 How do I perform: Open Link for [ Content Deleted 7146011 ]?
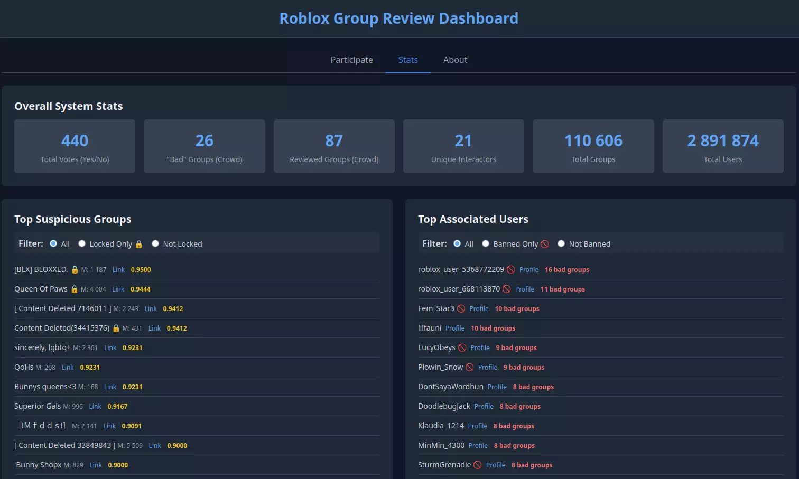pyautogui.click(x=151, y=309)
